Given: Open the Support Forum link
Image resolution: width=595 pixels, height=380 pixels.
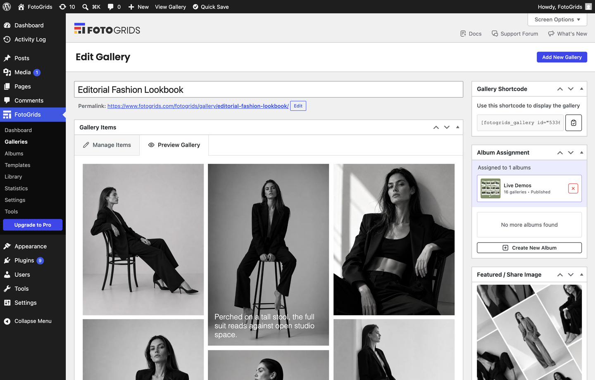Looking at the screenshot, I should (515, 34).
